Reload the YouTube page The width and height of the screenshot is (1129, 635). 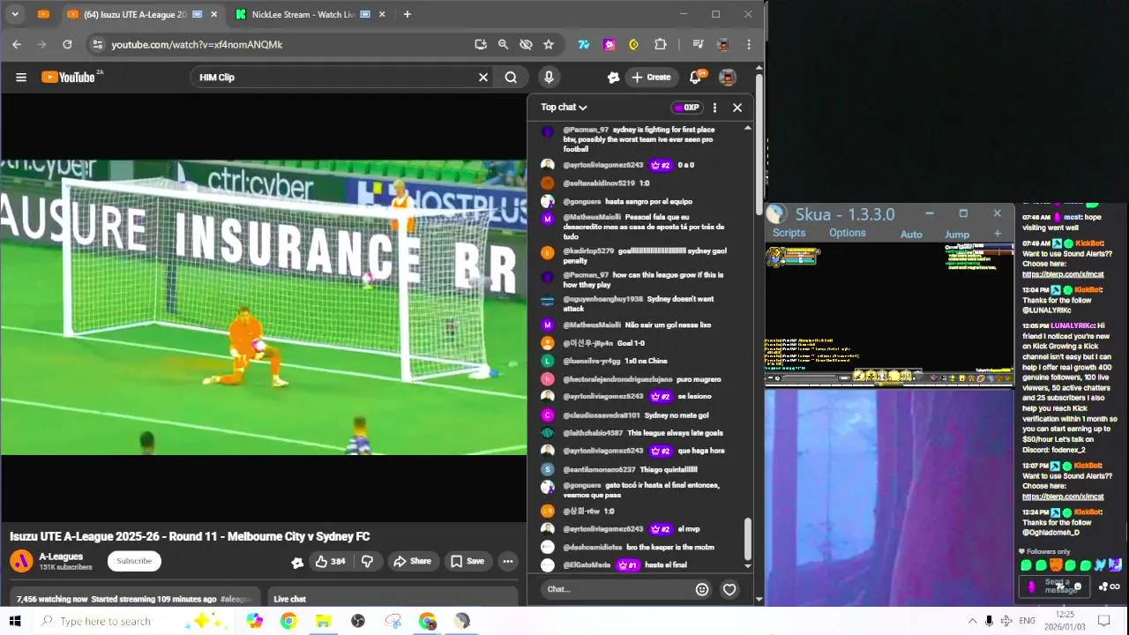67,44
